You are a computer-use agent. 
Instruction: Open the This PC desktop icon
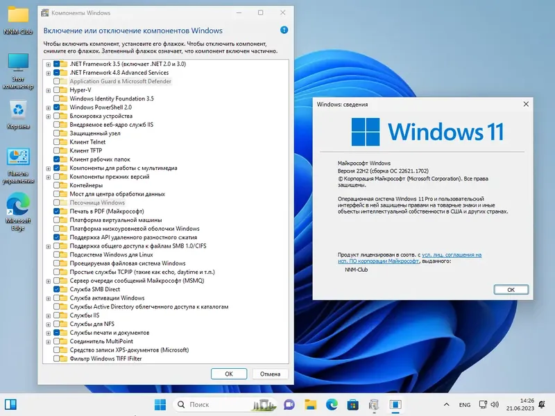pos(18,71)
